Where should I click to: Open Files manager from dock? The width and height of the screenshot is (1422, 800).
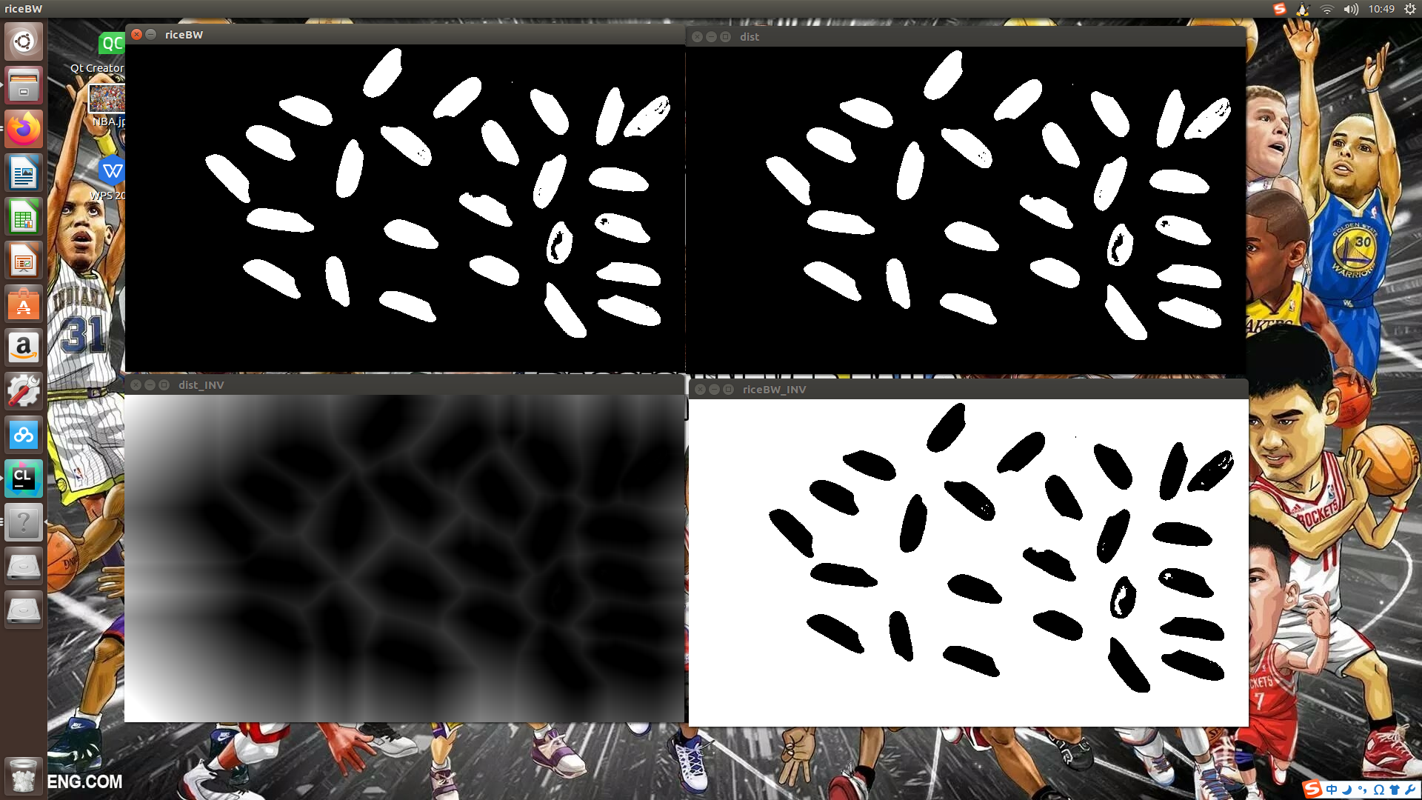pyautogui.click(x=24, y=85)
